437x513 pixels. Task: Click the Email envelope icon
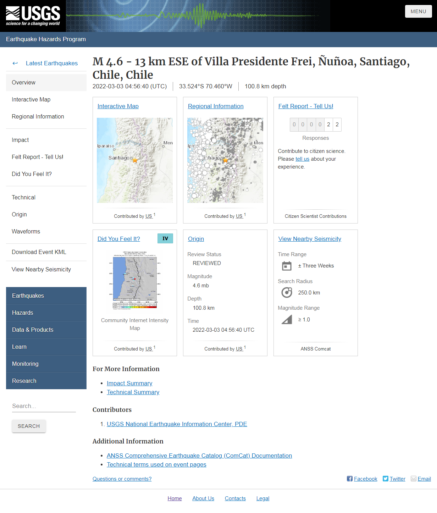pyautogui.click(x=414, y=479)
